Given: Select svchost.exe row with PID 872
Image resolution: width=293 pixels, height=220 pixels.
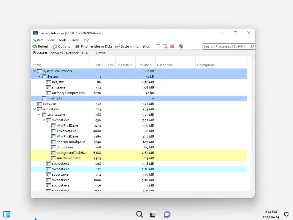Looking at the screenshot, I should pyautogui.click(x=139, y=169).
